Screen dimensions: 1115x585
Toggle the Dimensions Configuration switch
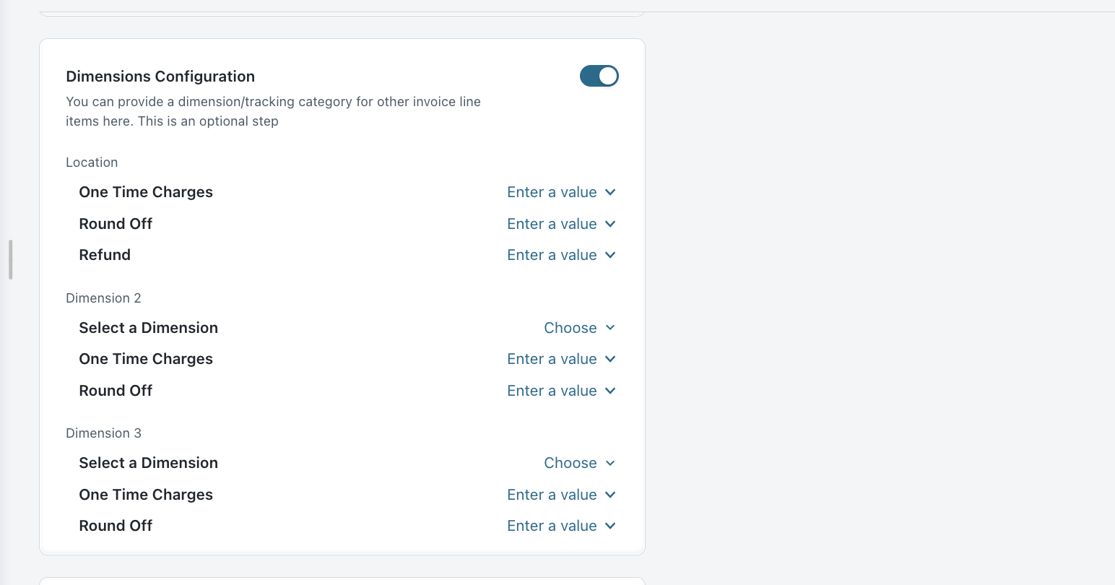point(599,76)
